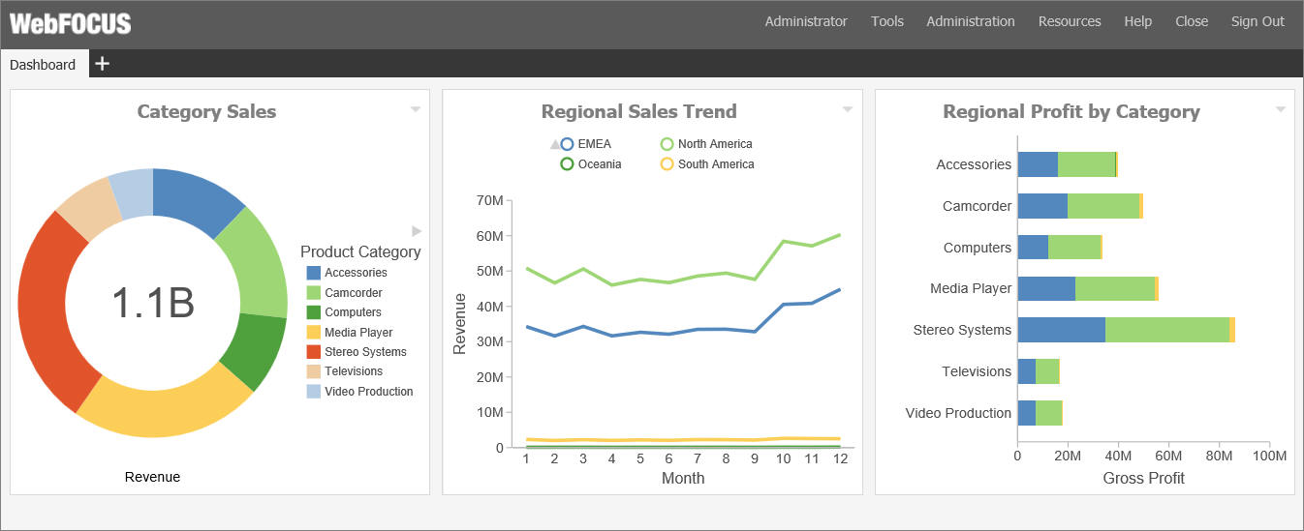Click the Accessories blue legend swatch
Image resolution: width=1304 pixels, height=531 pixels.
click(x=314, y=273)
